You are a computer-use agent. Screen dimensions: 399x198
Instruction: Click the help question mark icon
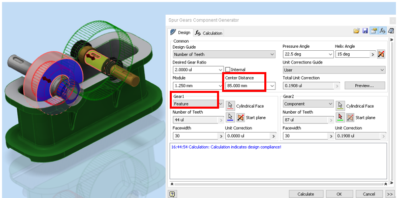pyautogui.click(x=172, y=194)
